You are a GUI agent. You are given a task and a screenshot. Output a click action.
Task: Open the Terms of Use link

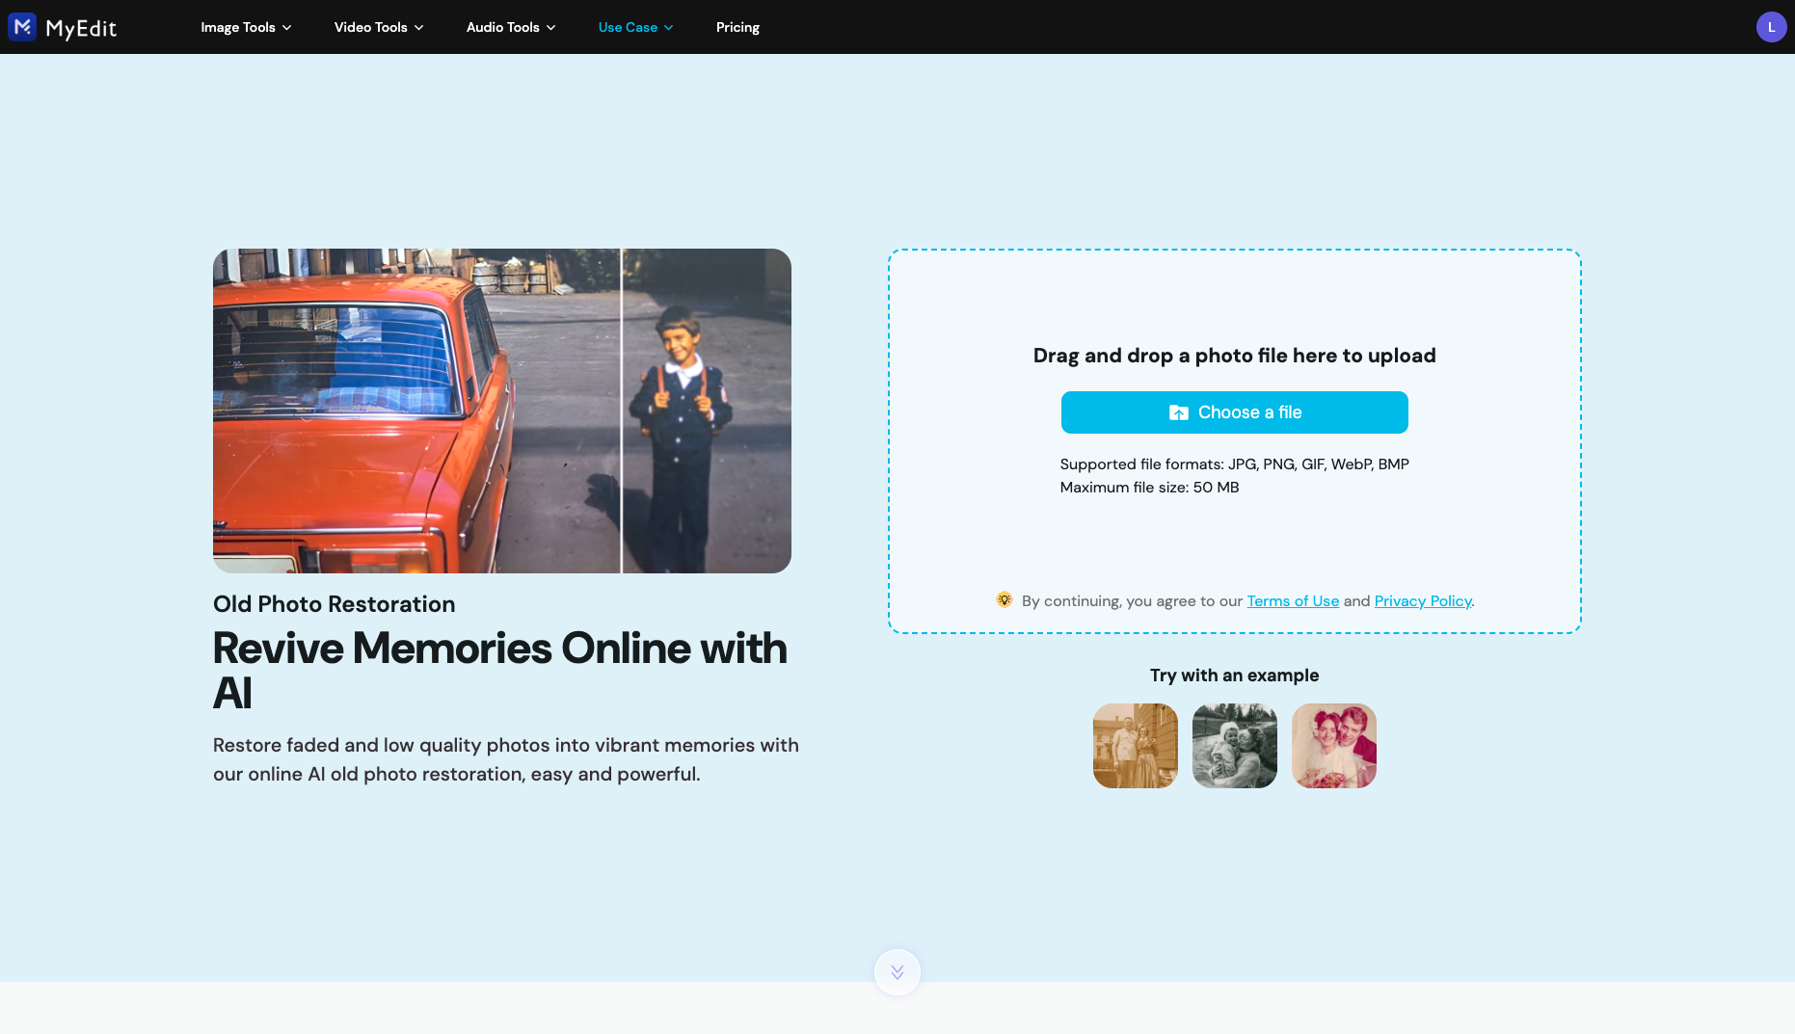1293,600
